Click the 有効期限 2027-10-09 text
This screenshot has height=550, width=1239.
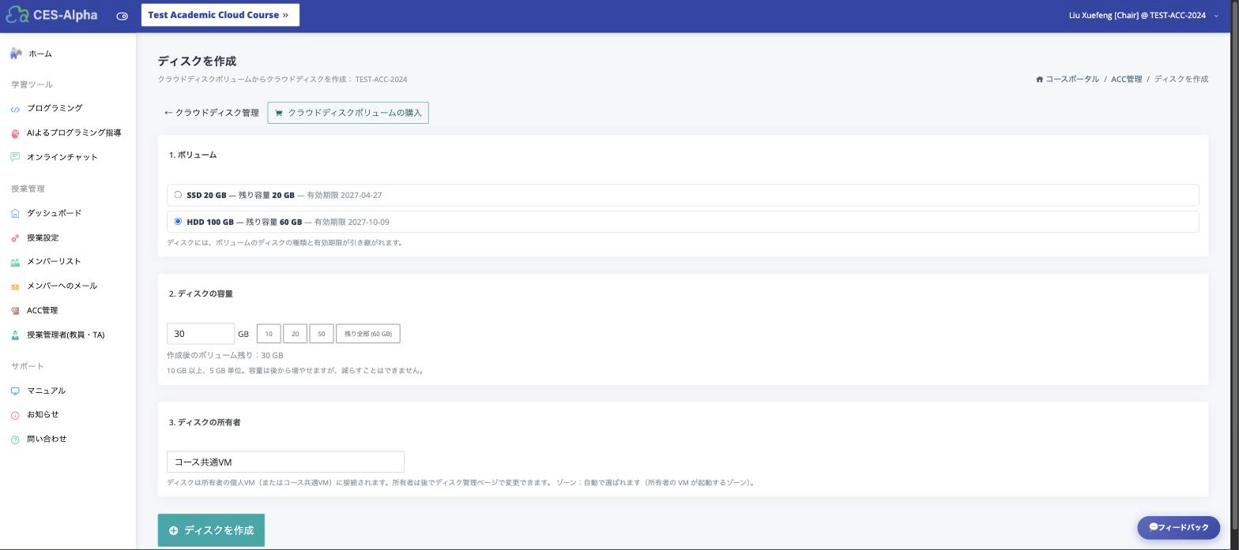(x=352, y=222)
